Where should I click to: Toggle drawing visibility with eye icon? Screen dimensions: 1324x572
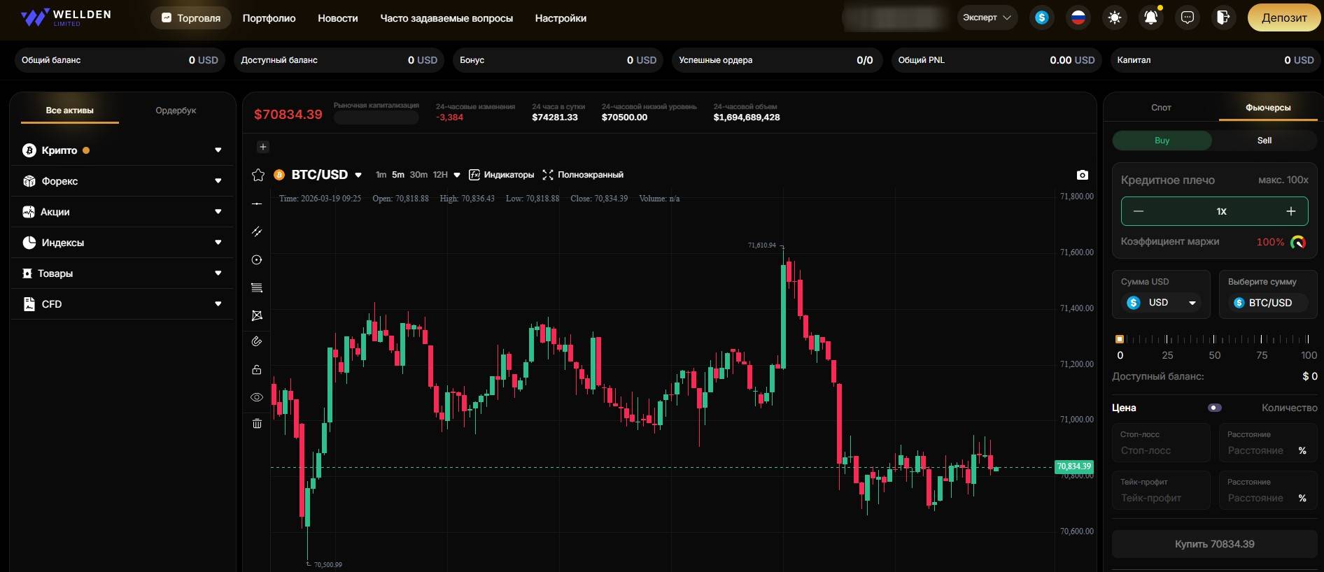[257, 397]
